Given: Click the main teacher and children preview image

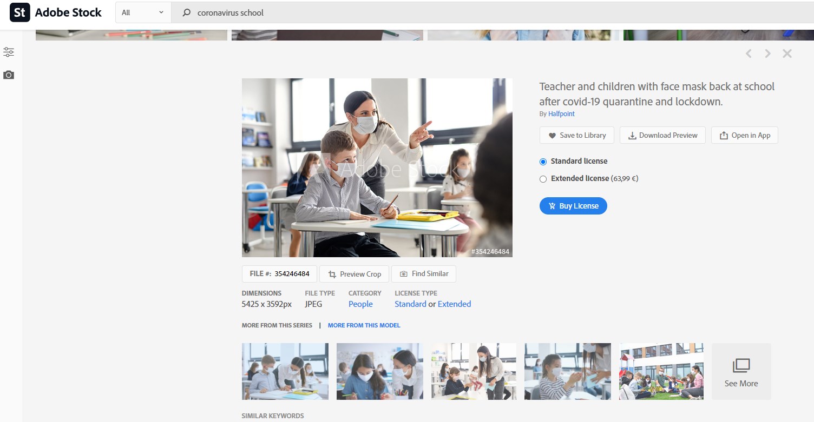Looking at the screenshot, I should (377, 168).
